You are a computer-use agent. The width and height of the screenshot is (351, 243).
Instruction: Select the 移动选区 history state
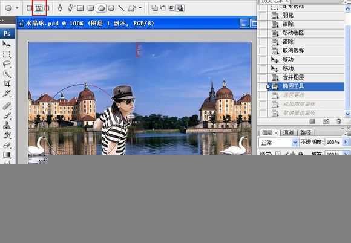coord(306,33)
